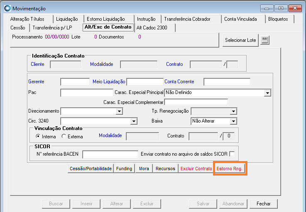
Task: Click the Cliente field in Identificação Contrato
Action: [65, 65]
